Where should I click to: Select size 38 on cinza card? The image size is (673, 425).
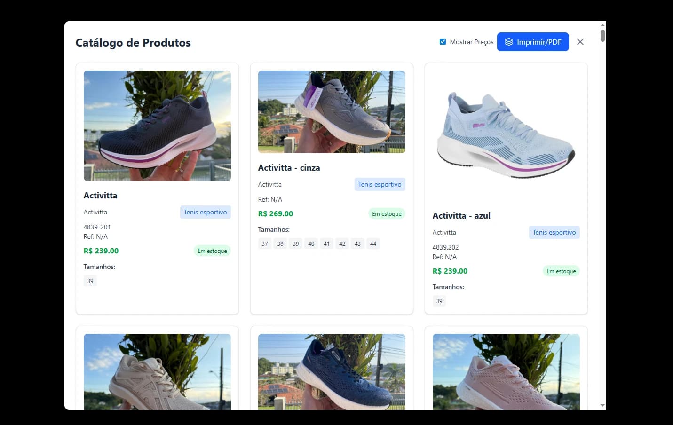pos(280,244)
